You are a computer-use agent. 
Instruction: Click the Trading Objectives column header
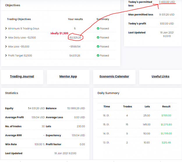(19, 19)
